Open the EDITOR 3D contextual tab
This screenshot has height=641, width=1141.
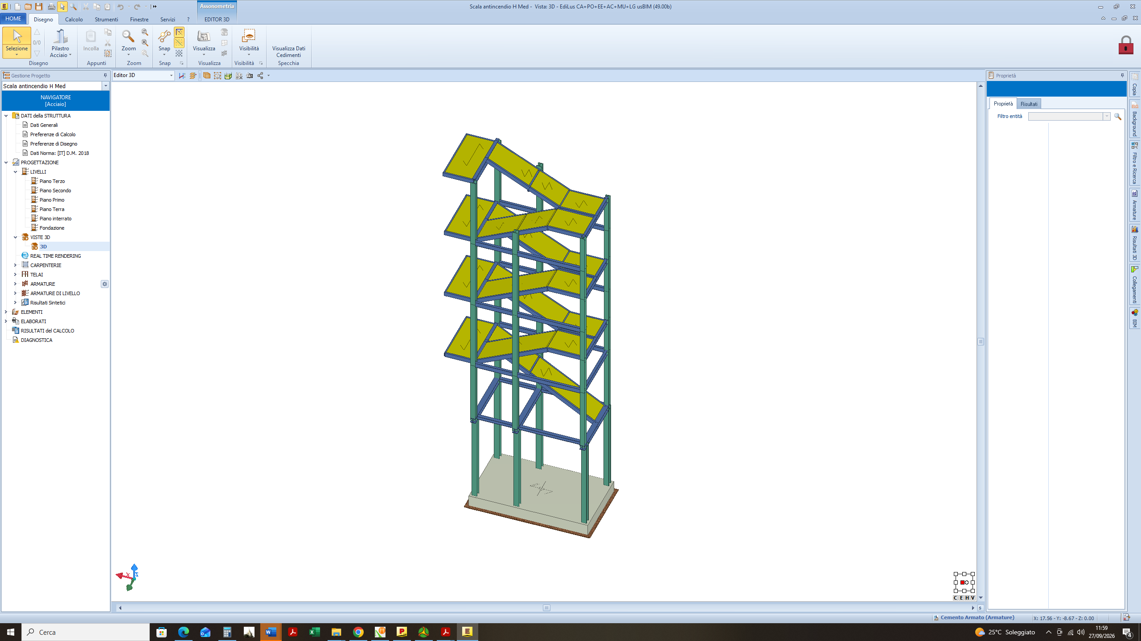tap(217, 19)
